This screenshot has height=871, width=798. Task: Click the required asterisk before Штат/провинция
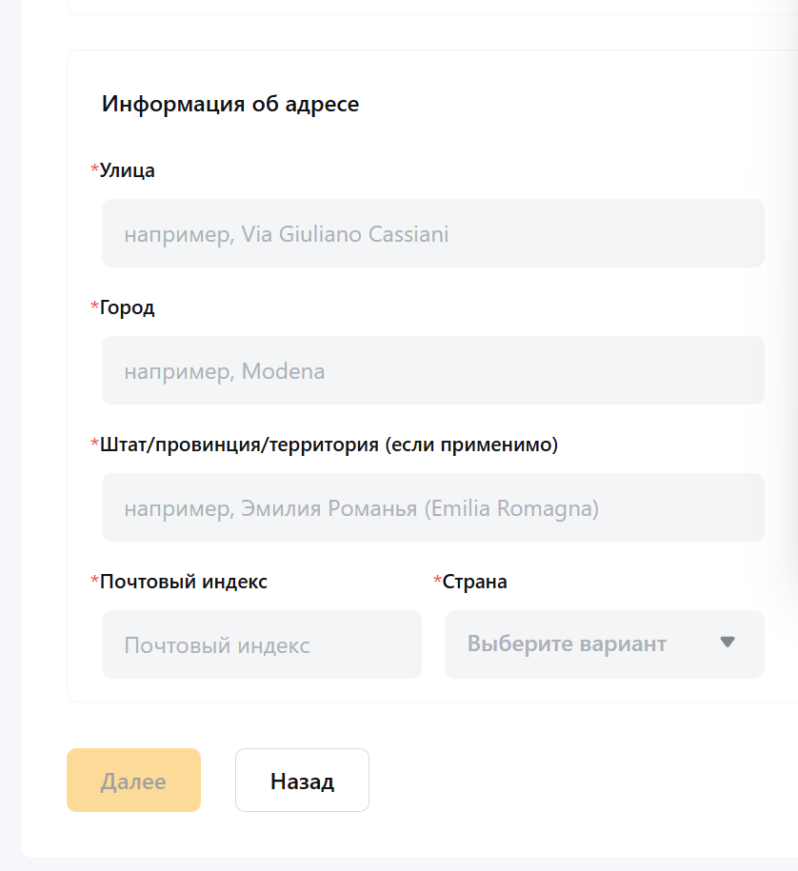pos(94,444)
